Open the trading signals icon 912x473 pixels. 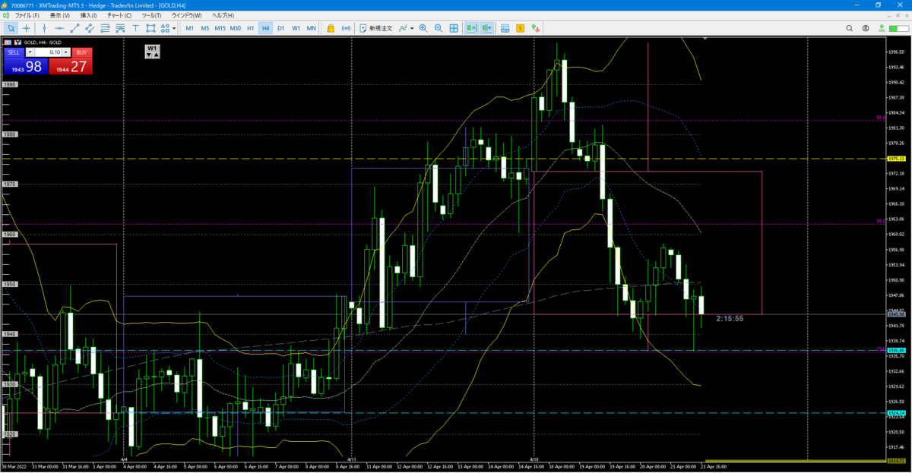tap(347, 28)
